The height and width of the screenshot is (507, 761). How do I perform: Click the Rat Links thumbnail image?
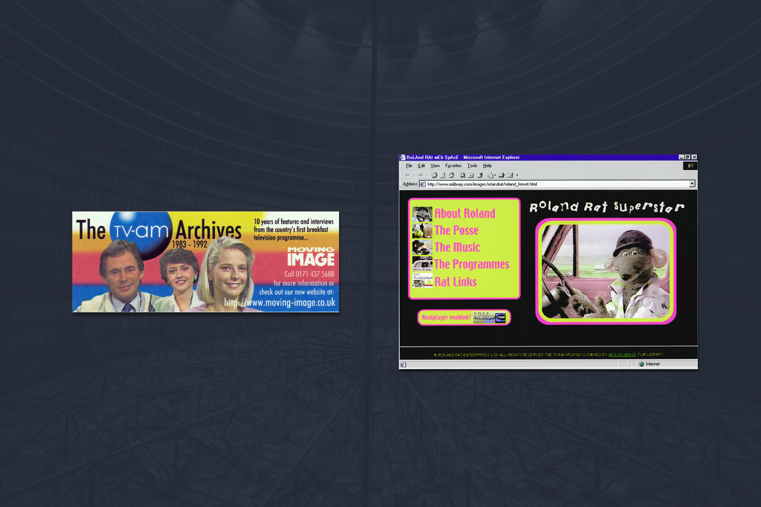pos(422,280)
